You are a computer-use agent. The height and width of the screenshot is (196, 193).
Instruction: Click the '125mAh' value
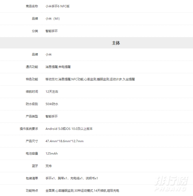51,154
